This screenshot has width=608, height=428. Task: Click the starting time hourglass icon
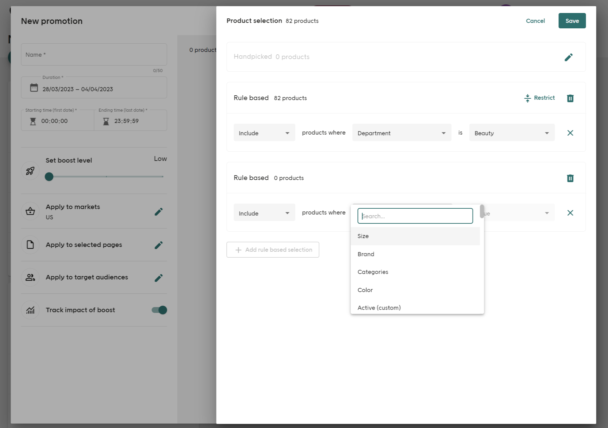click(x=33, y=121)
